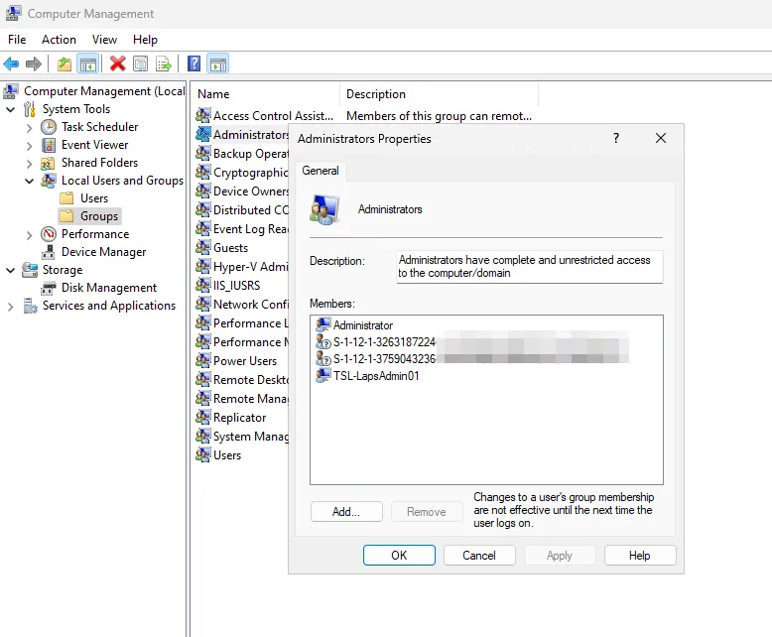Select the System Manag group row

tap(242, 437)
